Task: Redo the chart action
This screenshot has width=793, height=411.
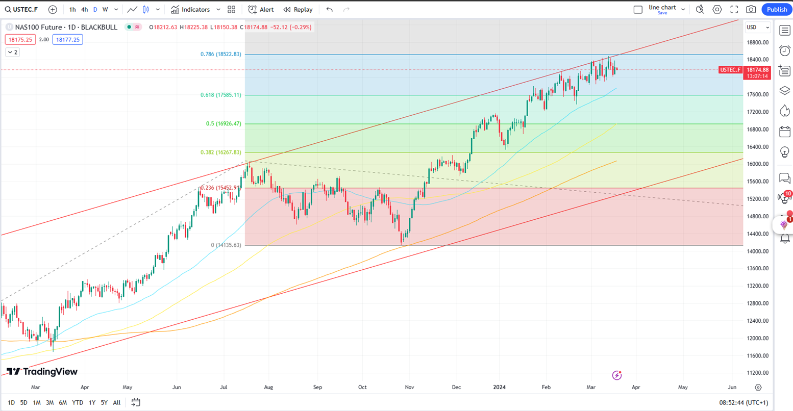Action: click(346, 10)
